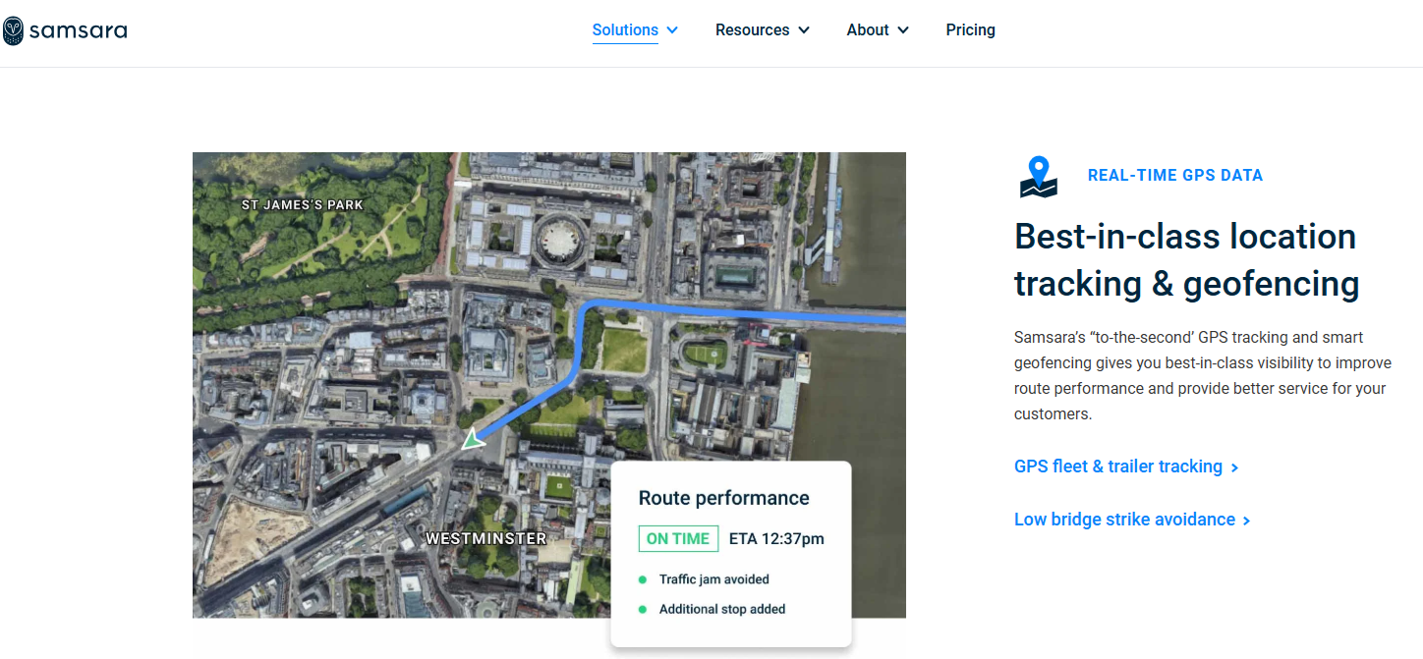Screen dimensions: 1423x659
Task: Click the green vehicle arrow marker on map
Action: (x=474, y=439)
